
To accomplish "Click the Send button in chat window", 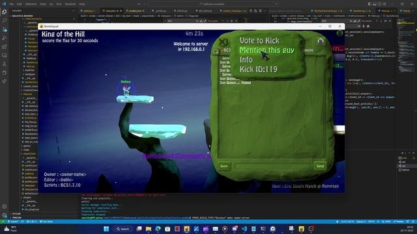I will pos(320,166).
